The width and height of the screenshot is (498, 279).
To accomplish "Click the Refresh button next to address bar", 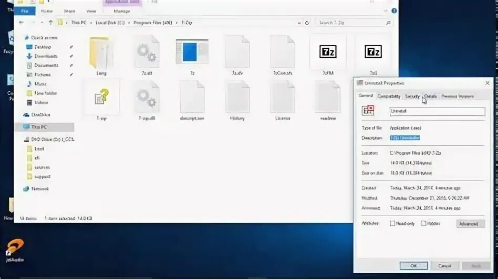I will point(307,23).
